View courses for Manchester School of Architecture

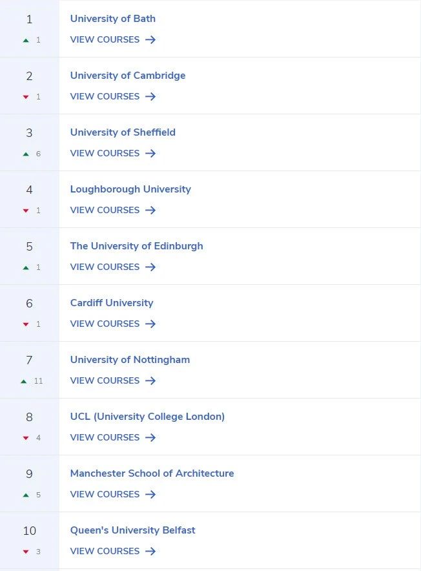[x=113, y=494]
